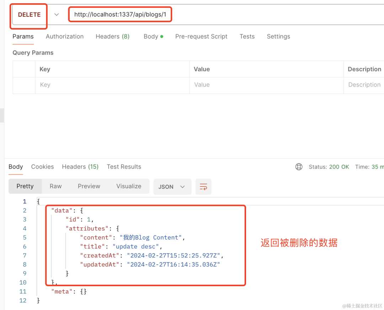
Task: Switch to the Preview response view
Action: coord(89,186)
